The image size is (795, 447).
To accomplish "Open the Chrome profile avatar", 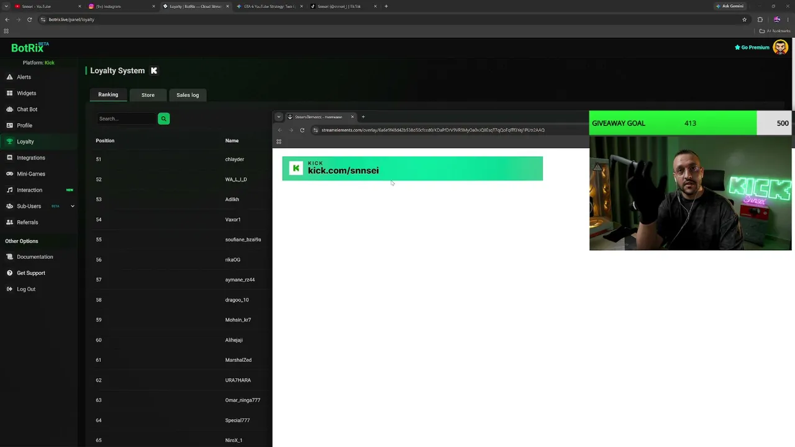I will tap(776, 19).
